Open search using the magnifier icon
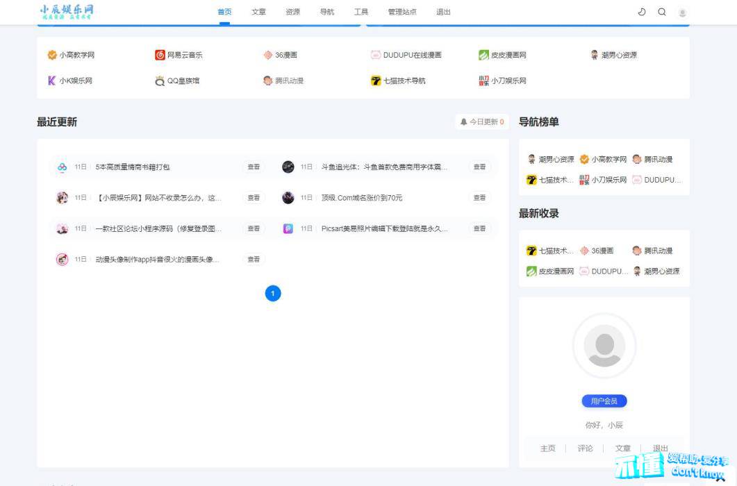Viewport: 737px width, 486px height. click(662, 12)
